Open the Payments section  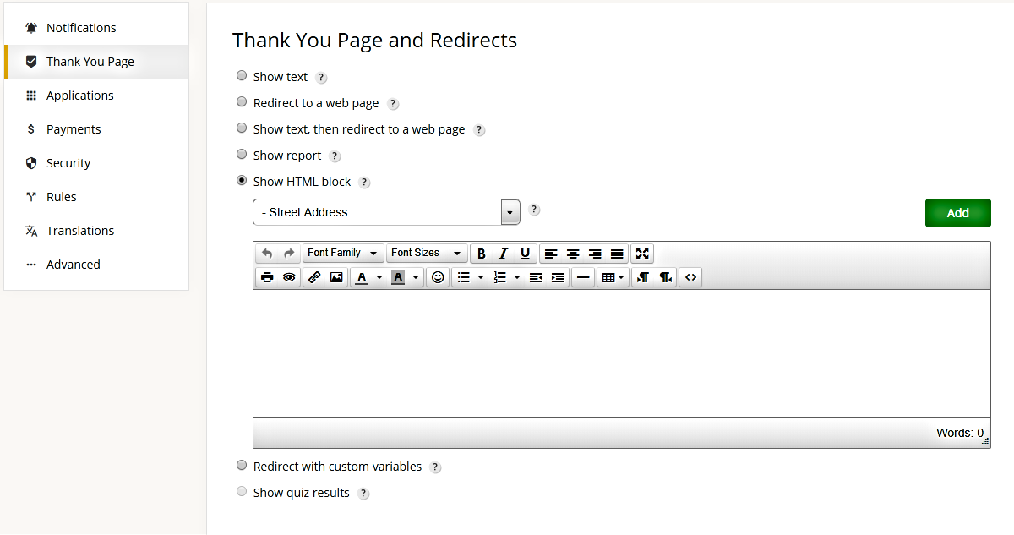(74, 128)
